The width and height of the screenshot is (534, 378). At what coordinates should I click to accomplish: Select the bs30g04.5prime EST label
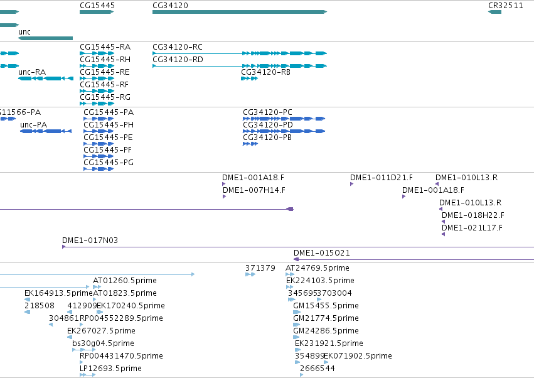pos(103,344)
